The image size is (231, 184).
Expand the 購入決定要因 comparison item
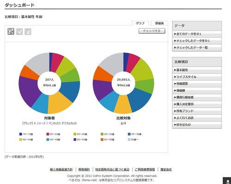click(197, 104)
